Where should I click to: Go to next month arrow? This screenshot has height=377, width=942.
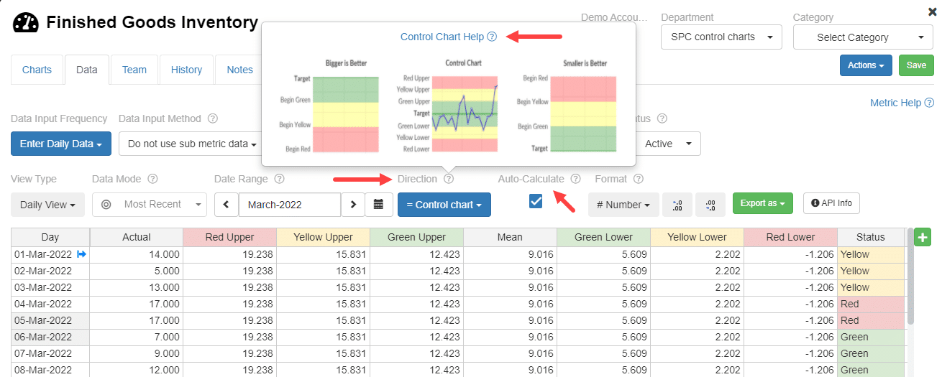click(352, 205)
